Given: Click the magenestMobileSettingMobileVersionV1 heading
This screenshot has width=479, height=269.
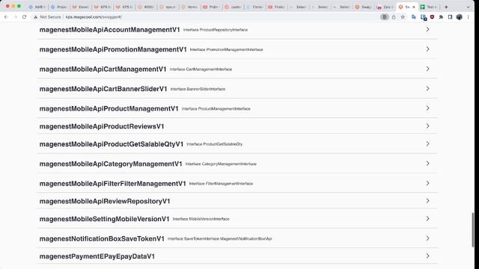Looking at the screenshot, I should click(x=105, y=219).
